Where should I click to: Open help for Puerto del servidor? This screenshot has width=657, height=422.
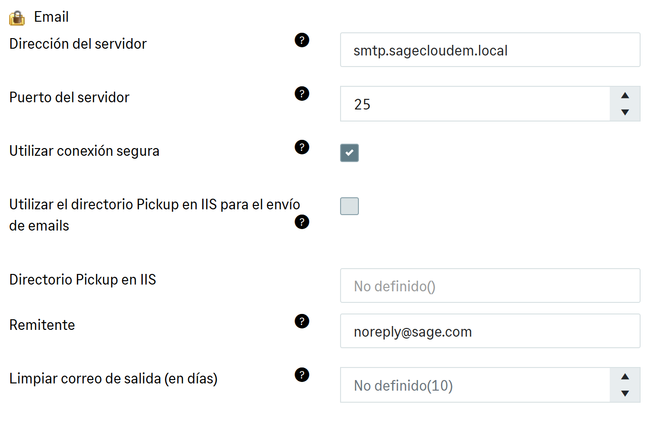click(x=301, y=94)
